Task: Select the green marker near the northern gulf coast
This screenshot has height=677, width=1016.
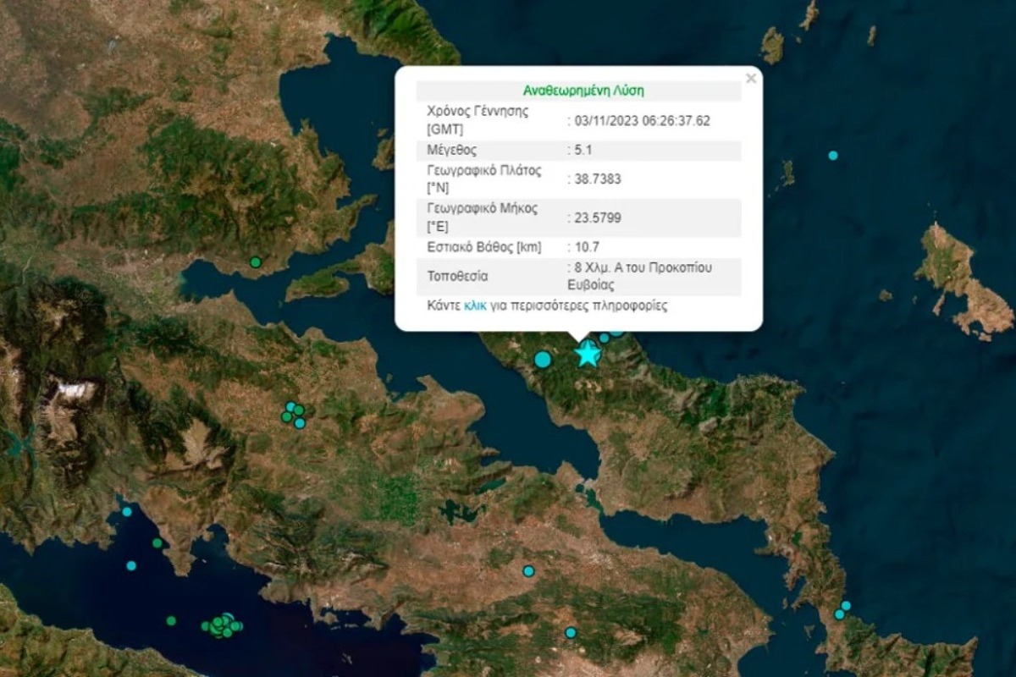Action: tap(256, 261)
